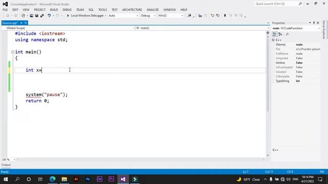Open the Output panel tab
The height and width of the screenshot is (184, 328).
6,165
